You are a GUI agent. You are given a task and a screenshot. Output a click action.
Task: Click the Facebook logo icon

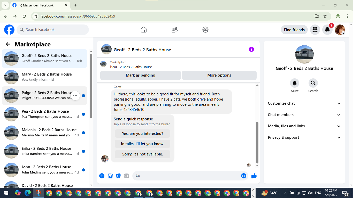[9, 30]
